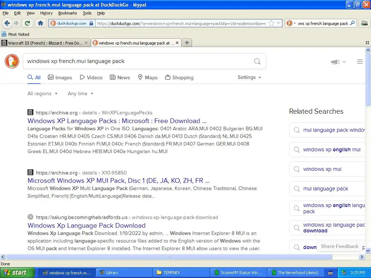The width and height of the screenshot is (371, 278).
Task: Click the 37m toolbar button
Action: tap(364, 23)
